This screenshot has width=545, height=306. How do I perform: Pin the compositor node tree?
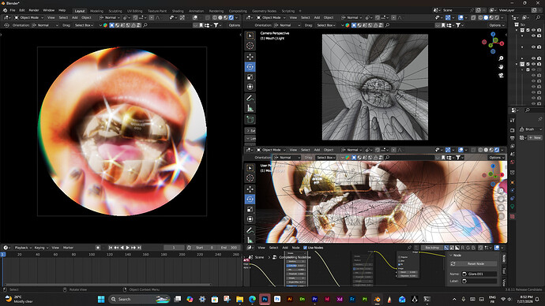tap(409, 248)
